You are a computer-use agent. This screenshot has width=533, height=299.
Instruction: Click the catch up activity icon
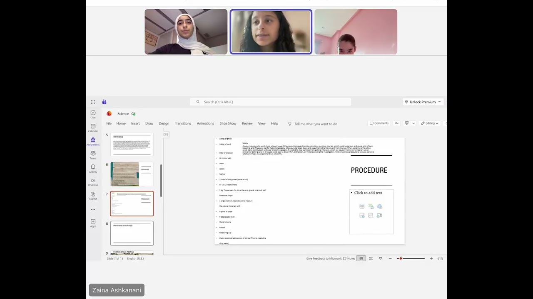(396, 123)
